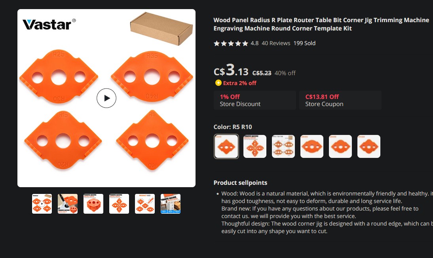Show the router-in-use gallery thumbnail

coord(68,204)
